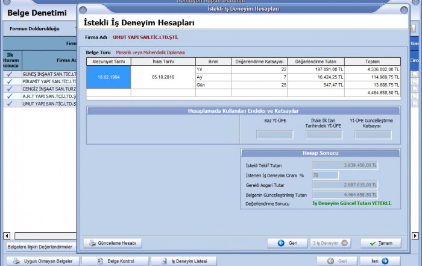Click the blue back arrow on dialog Geri
The width and height of the screenshot is (422, 266).
[281, 243]
